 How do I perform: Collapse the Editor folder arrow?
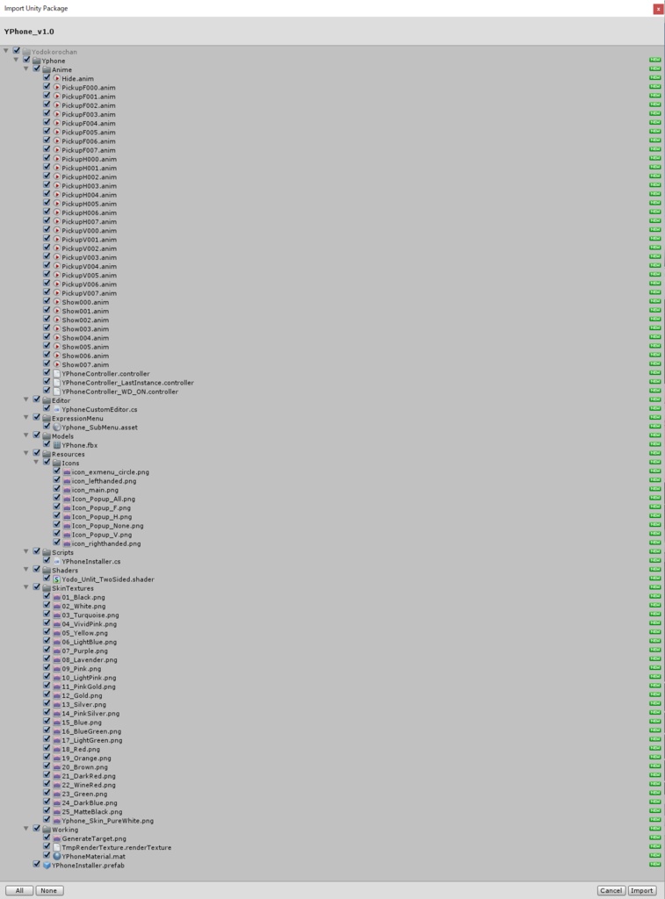pyautogui.click(x=26, y=400)
